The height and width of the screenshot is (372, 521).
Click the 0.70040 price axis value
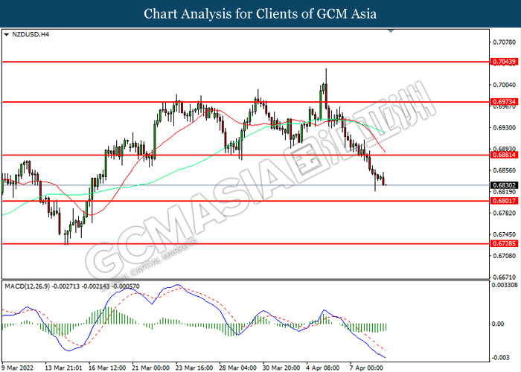(504, 85)
